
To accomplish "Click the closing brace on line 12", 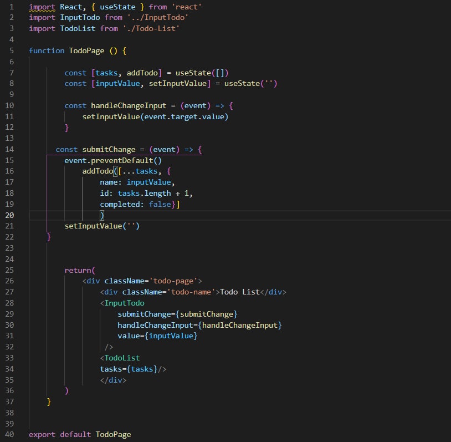I will click(66, 128).
